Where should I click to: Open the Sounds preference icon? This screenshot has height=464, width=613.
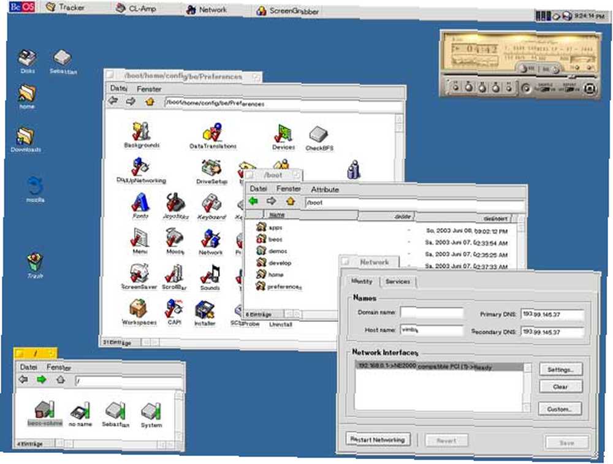pos(210,278)
